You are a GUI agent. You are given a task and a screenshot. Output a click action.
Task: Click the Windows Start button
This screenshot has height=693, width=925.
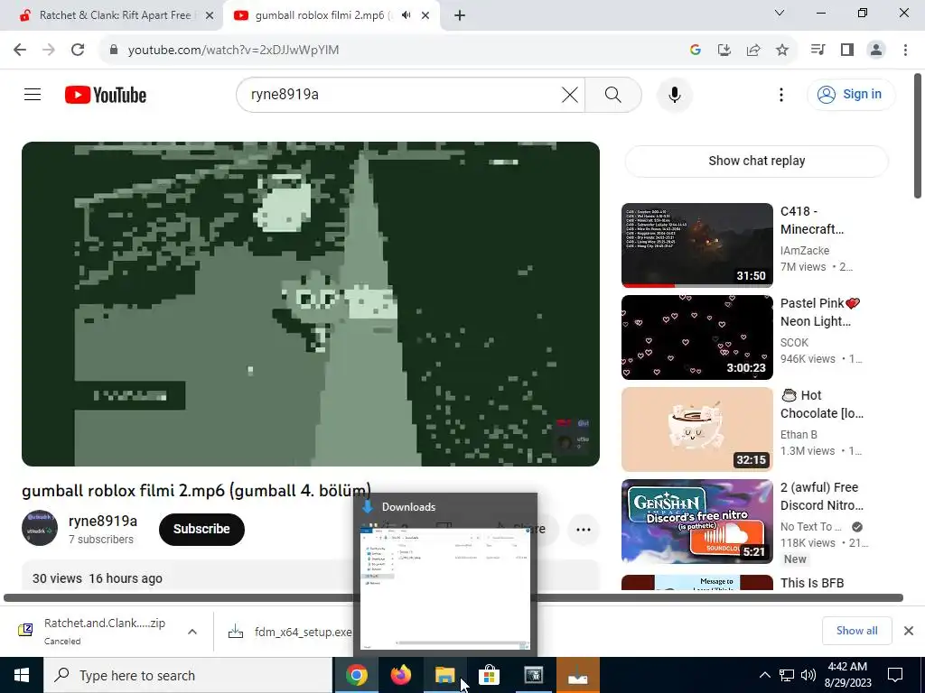[22, 675]
